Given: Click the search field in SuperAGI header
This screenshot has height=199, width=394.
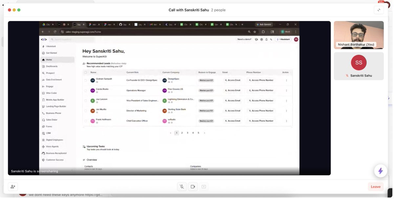Looking at the screenshot, I should click(72, 39).
